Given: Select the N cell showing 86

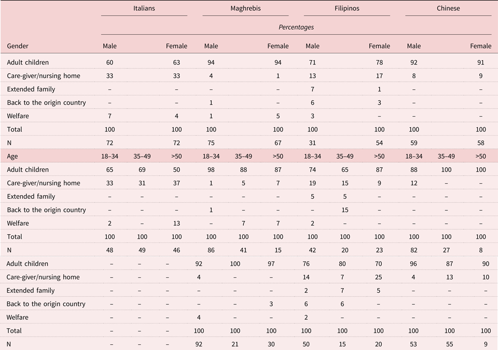Looking at the screenshot, I should 211,250.
